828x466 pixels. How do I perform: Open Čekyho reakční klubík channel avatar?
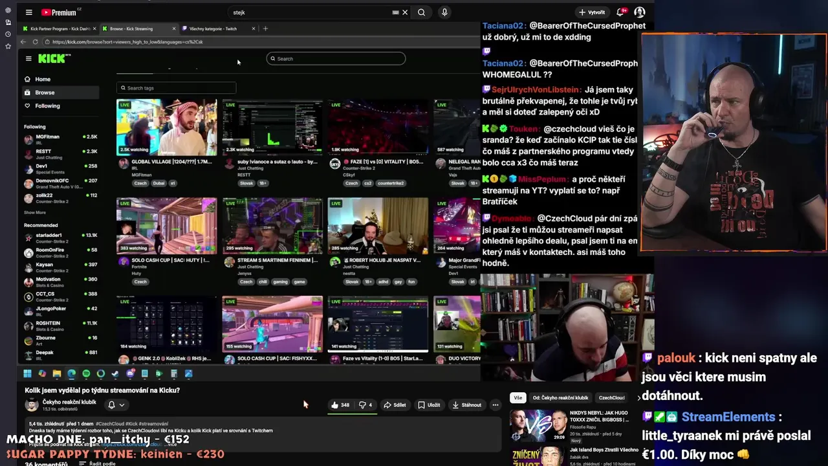click(31, 405)
